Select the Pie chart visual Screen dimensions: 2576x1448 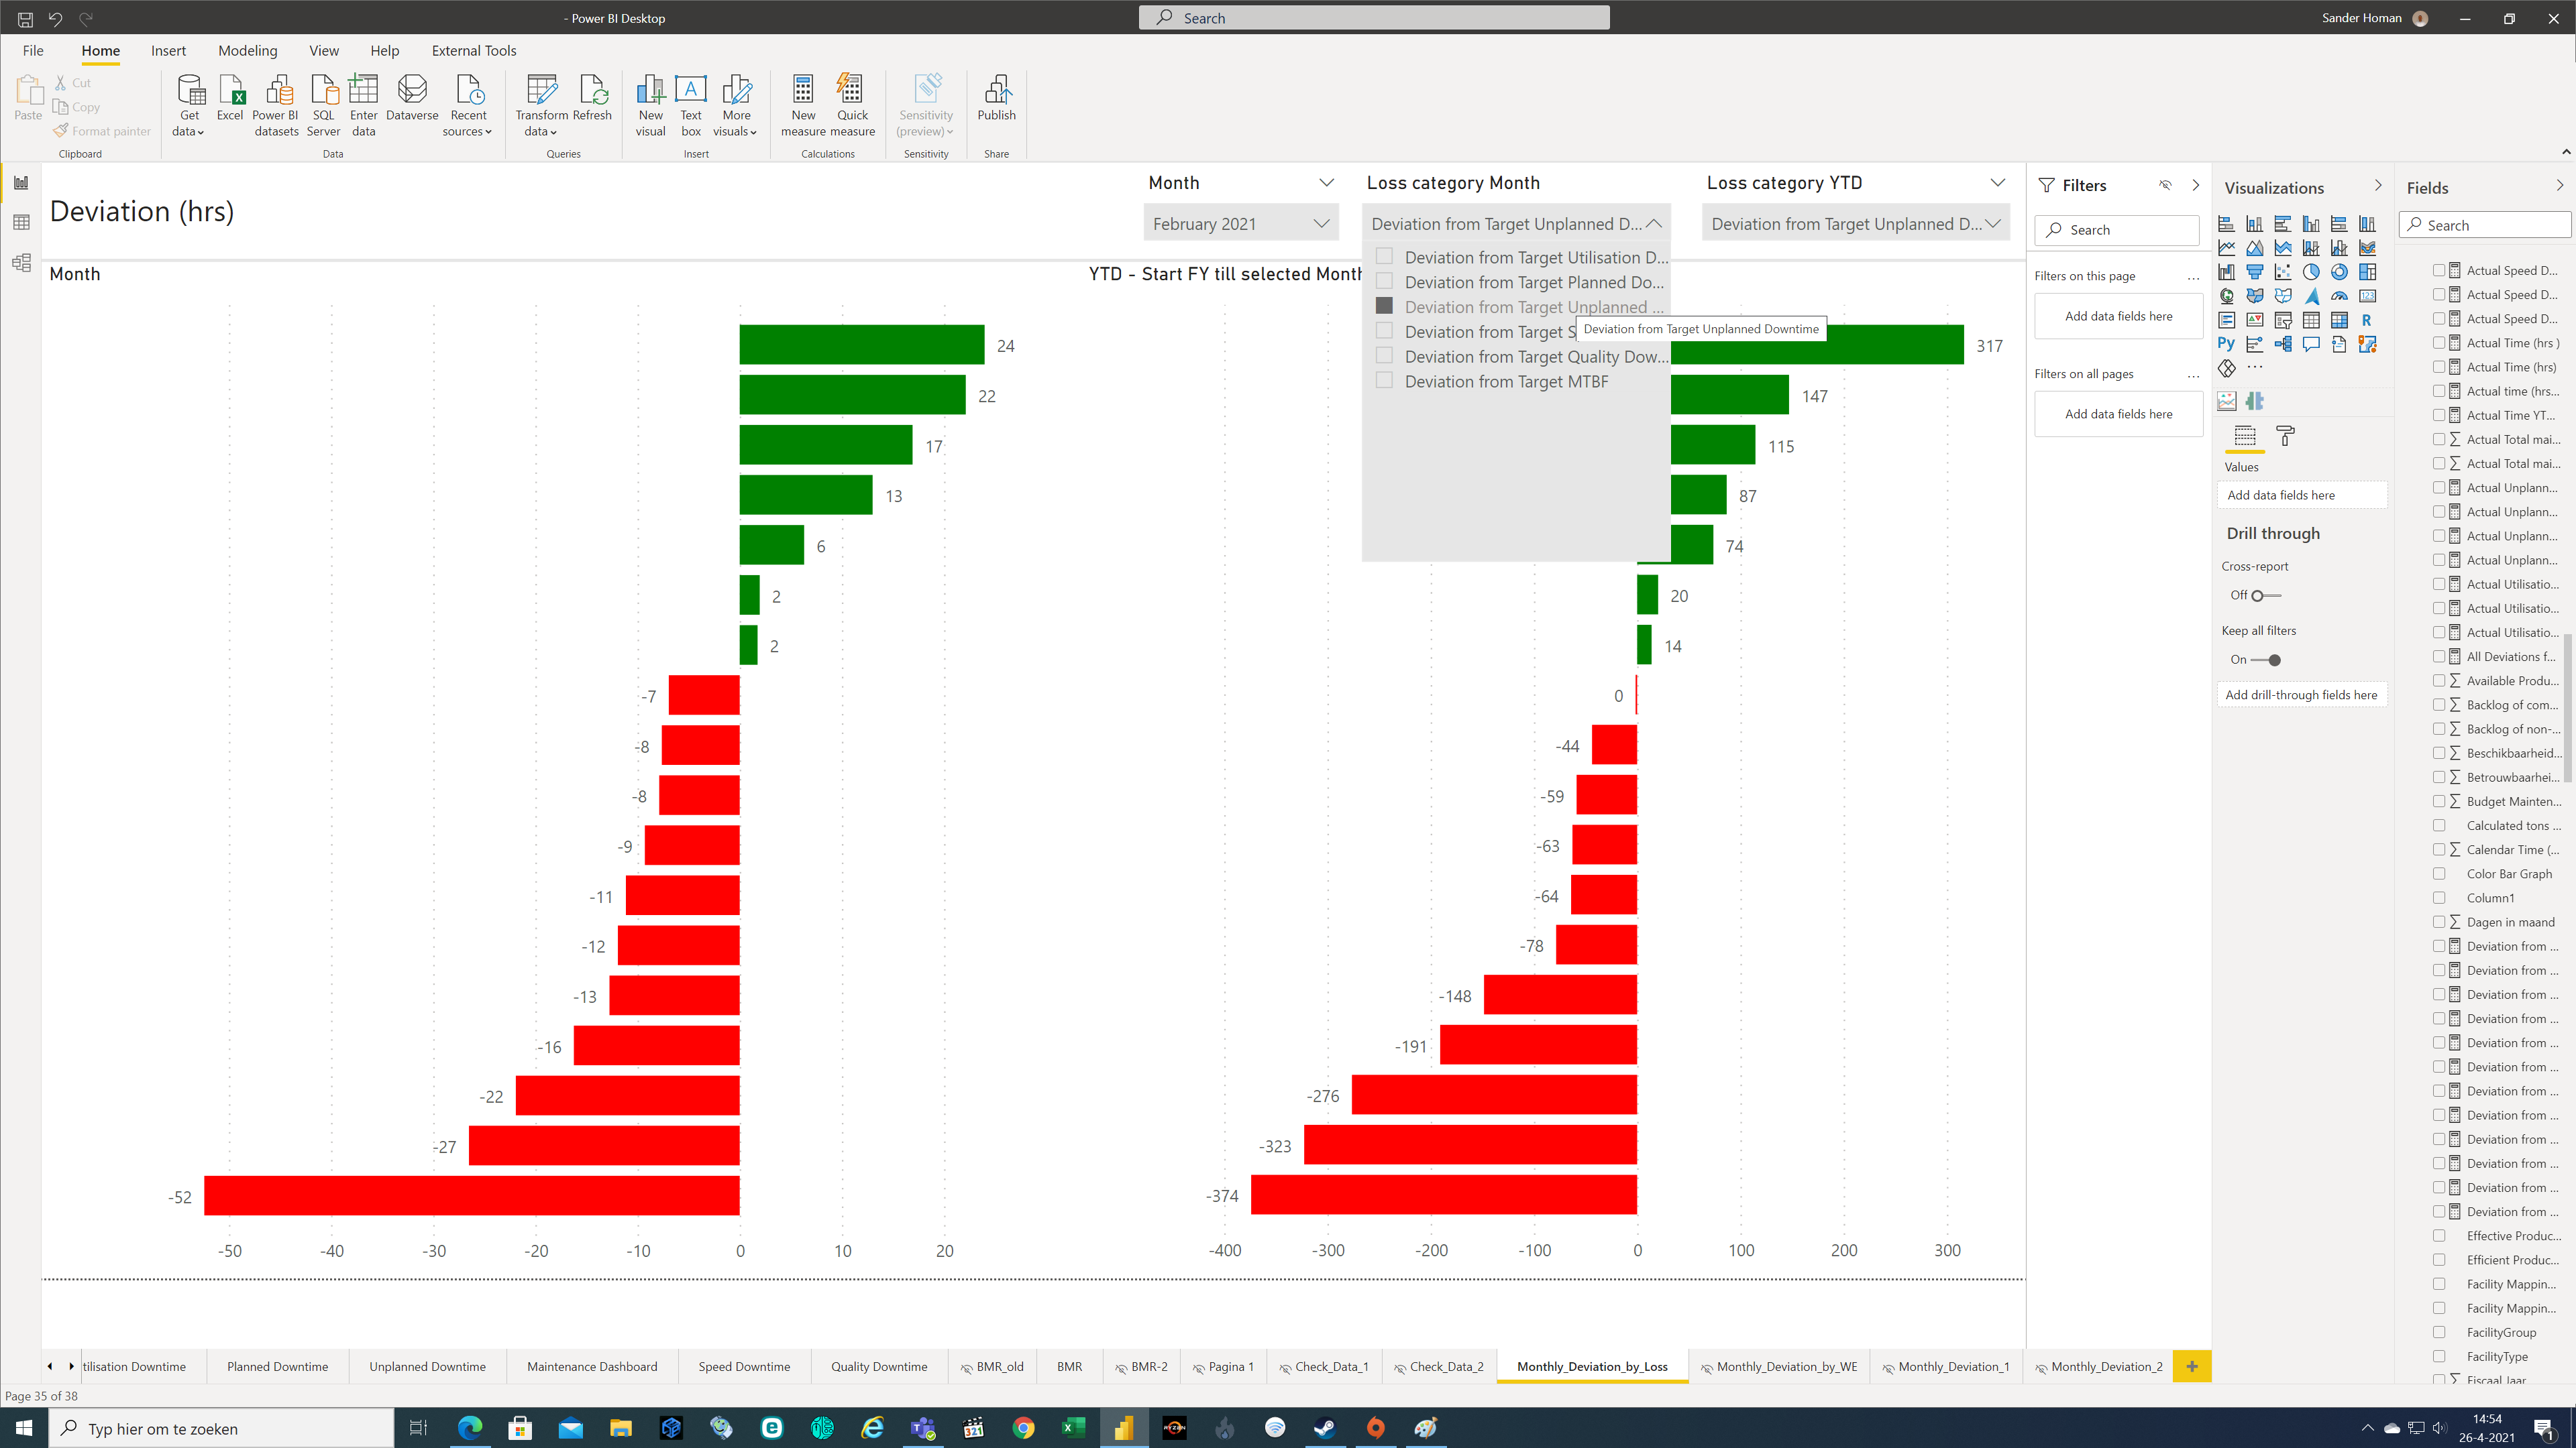(x=2311, y=271)
